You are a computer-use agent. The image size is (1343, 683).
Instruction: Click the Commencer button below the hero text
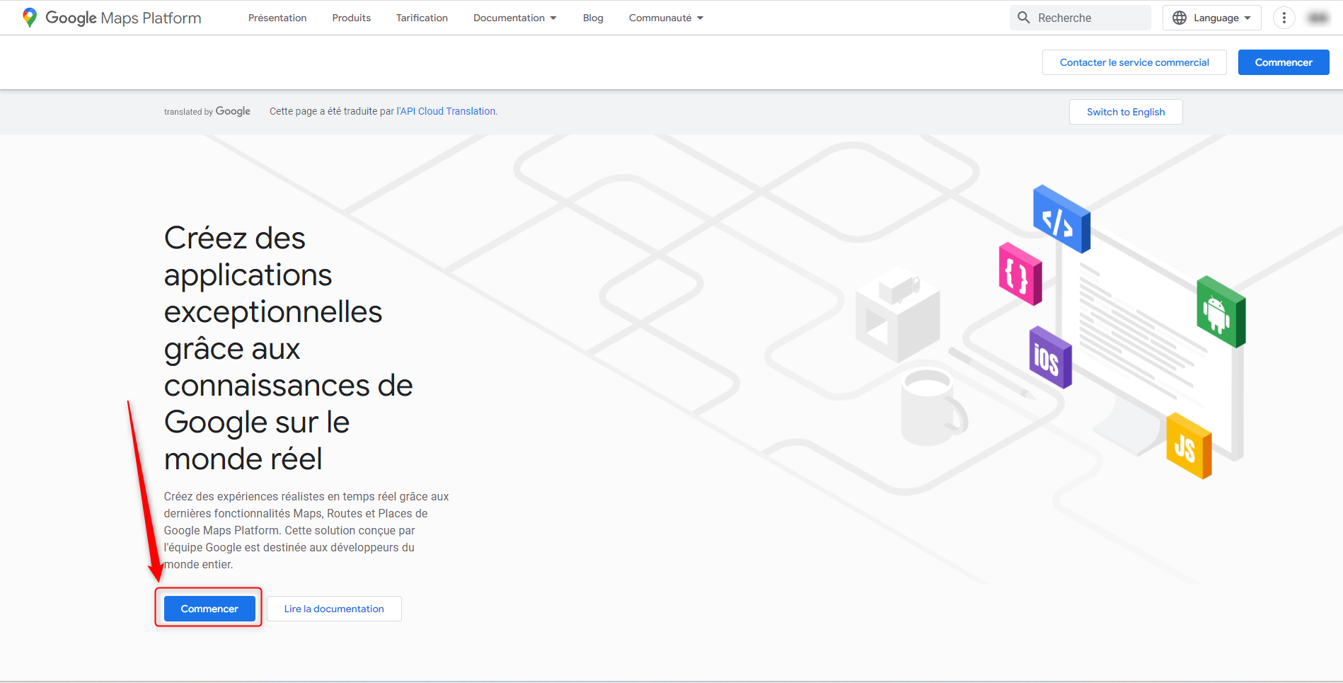click(209, 609)
